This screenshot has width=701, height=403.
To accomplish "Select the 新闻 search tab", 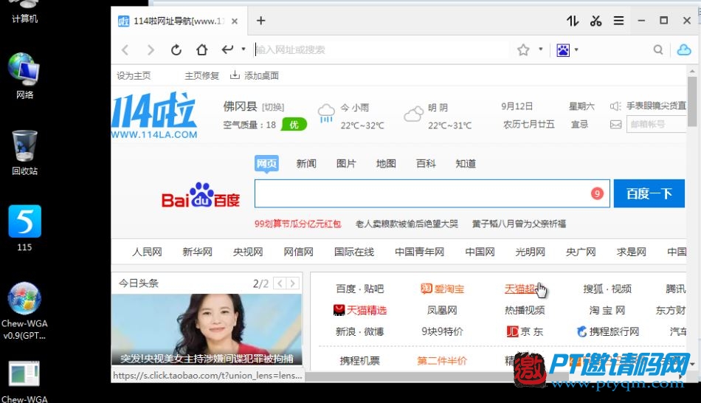I will click(x=306, y=164).
